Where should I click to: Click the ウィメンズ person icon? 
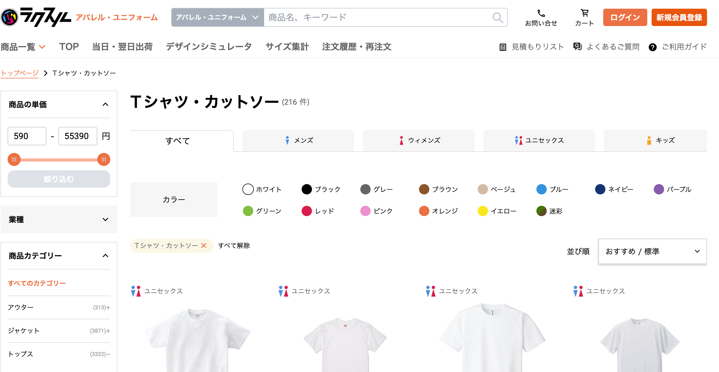tap(401, 140)
